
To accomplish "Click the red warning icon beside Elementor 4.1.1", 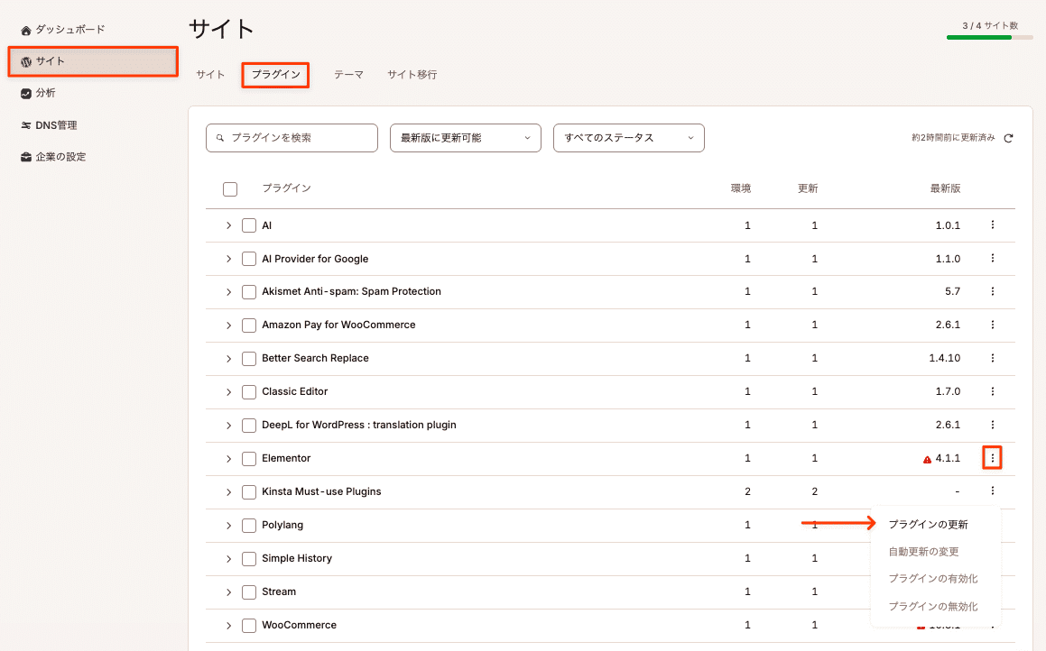I will pyautogui.click(x=927, y=459).
